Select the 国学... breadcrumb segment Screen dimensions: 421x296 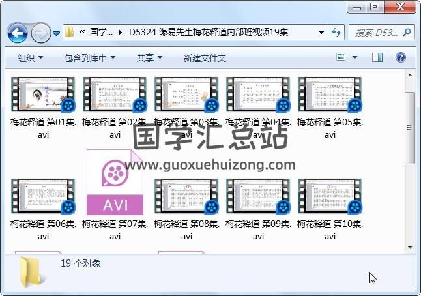pyautogui.click(x=101, y=32)
